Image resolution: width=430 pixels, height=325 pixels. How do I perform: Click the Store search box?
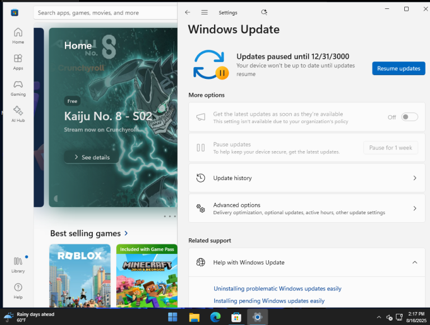coord(105,13)
